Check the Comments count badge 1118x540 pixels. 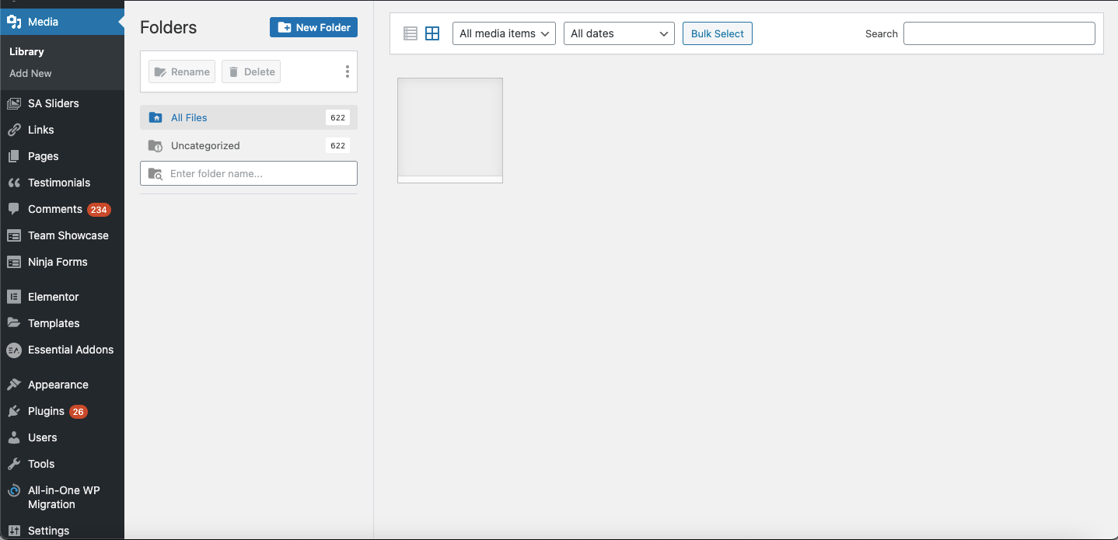click(x=99, y=209)
